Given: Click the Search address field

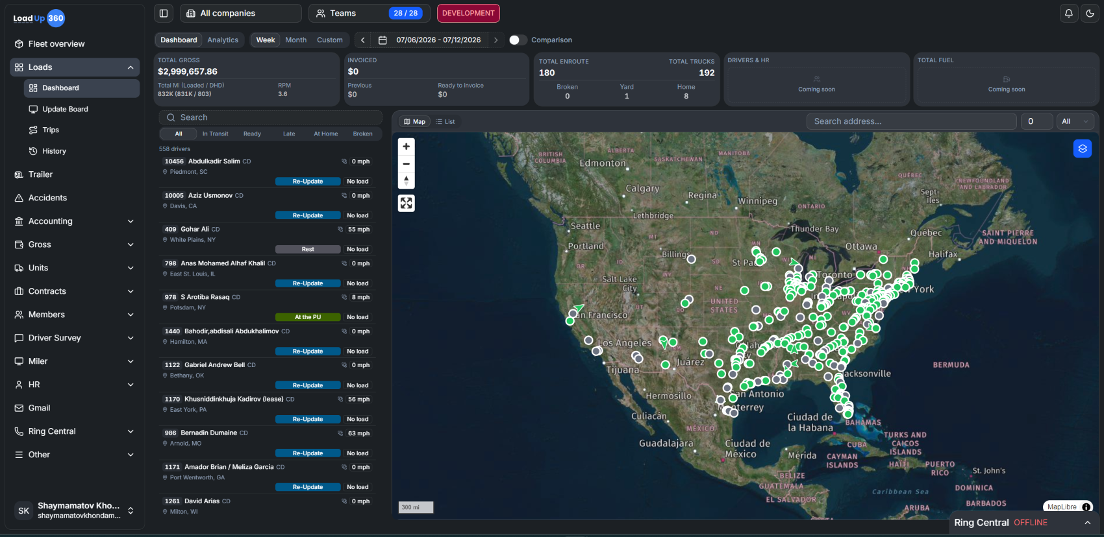Looking at the screenshot, I should [x=912, y=121].
